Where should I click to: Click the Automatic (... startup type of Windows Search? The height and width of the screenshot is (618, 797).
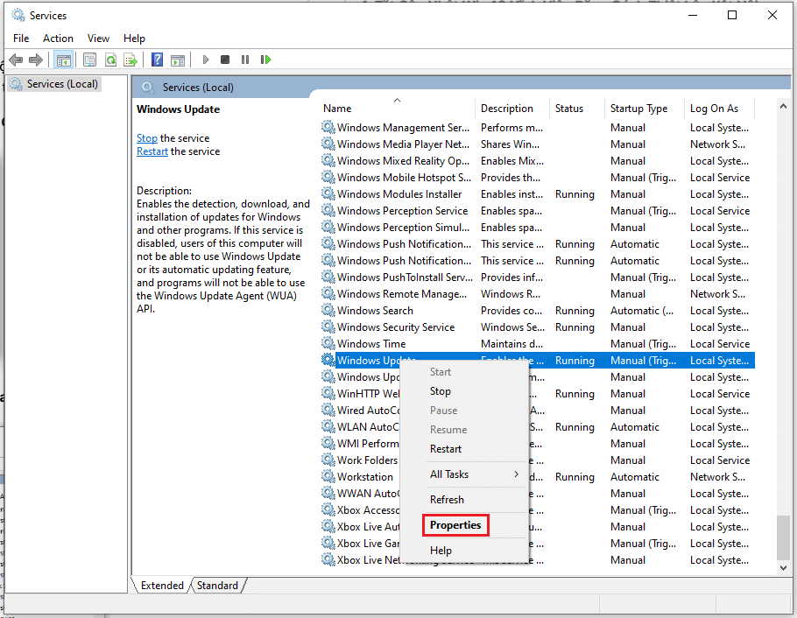pyautogui.click(x=642, y=311)
